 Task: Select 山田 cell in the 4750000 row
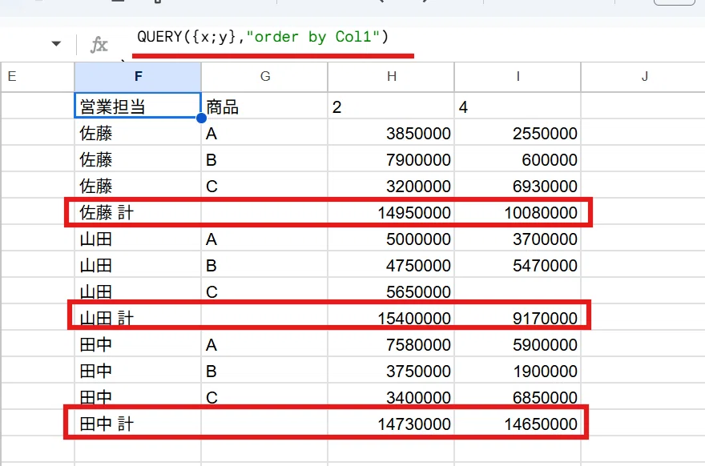point(138,265)
